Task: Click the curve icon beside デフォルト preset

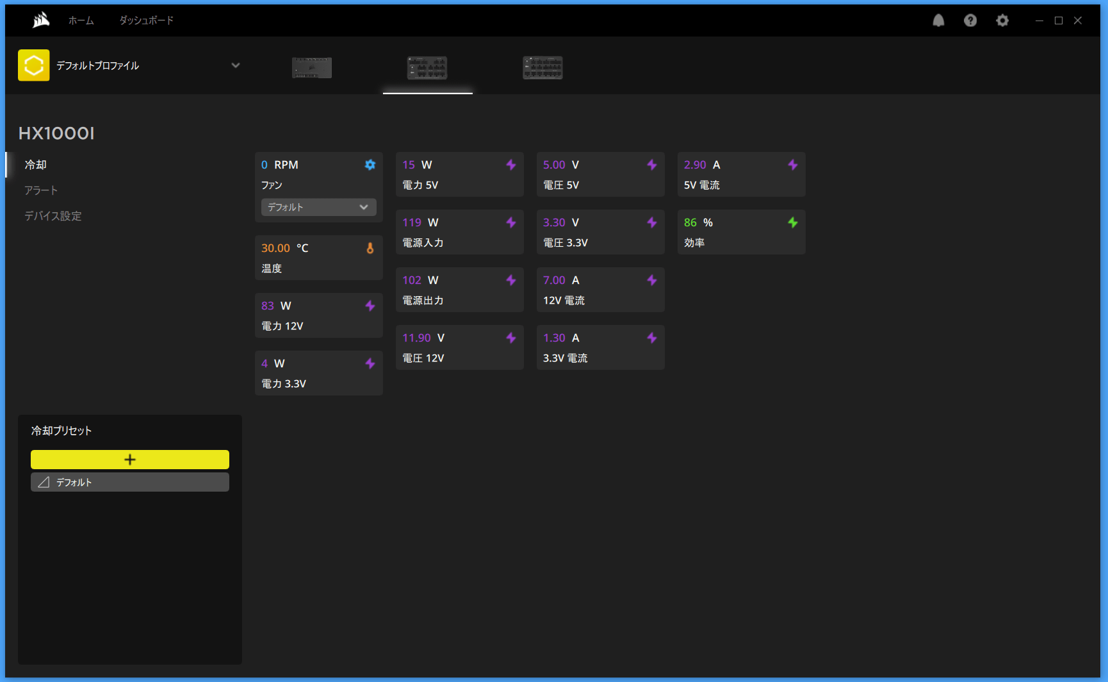Action: [44, 482]
